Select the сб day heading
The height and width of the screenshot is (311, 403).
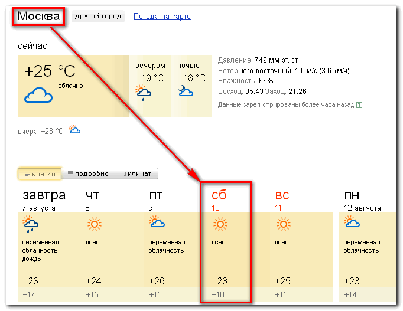click(219, 195)
